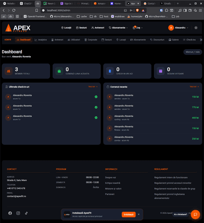The width and height of the screenshot is (204, 223).
Task: Open 'Regulament intern de funcționare' link
Action: click(171, 178)
